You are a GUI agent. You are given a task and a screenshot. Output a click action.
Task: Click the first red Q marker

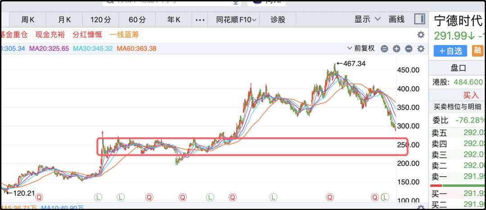(x=39, y=196)
